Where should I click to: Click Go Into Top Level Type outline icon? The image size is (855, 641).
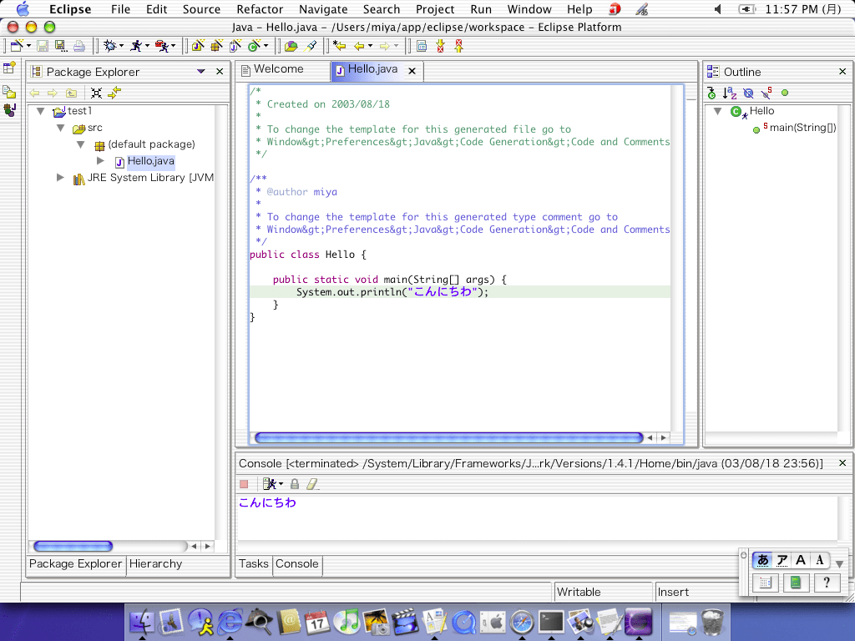pyautogui.click(x=711, y=93)
